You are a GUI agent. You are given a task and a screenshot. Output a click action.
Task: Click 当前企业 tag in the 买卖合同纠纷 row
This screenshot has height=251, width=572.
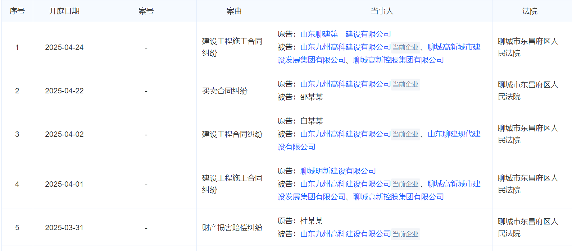[405, 84]
